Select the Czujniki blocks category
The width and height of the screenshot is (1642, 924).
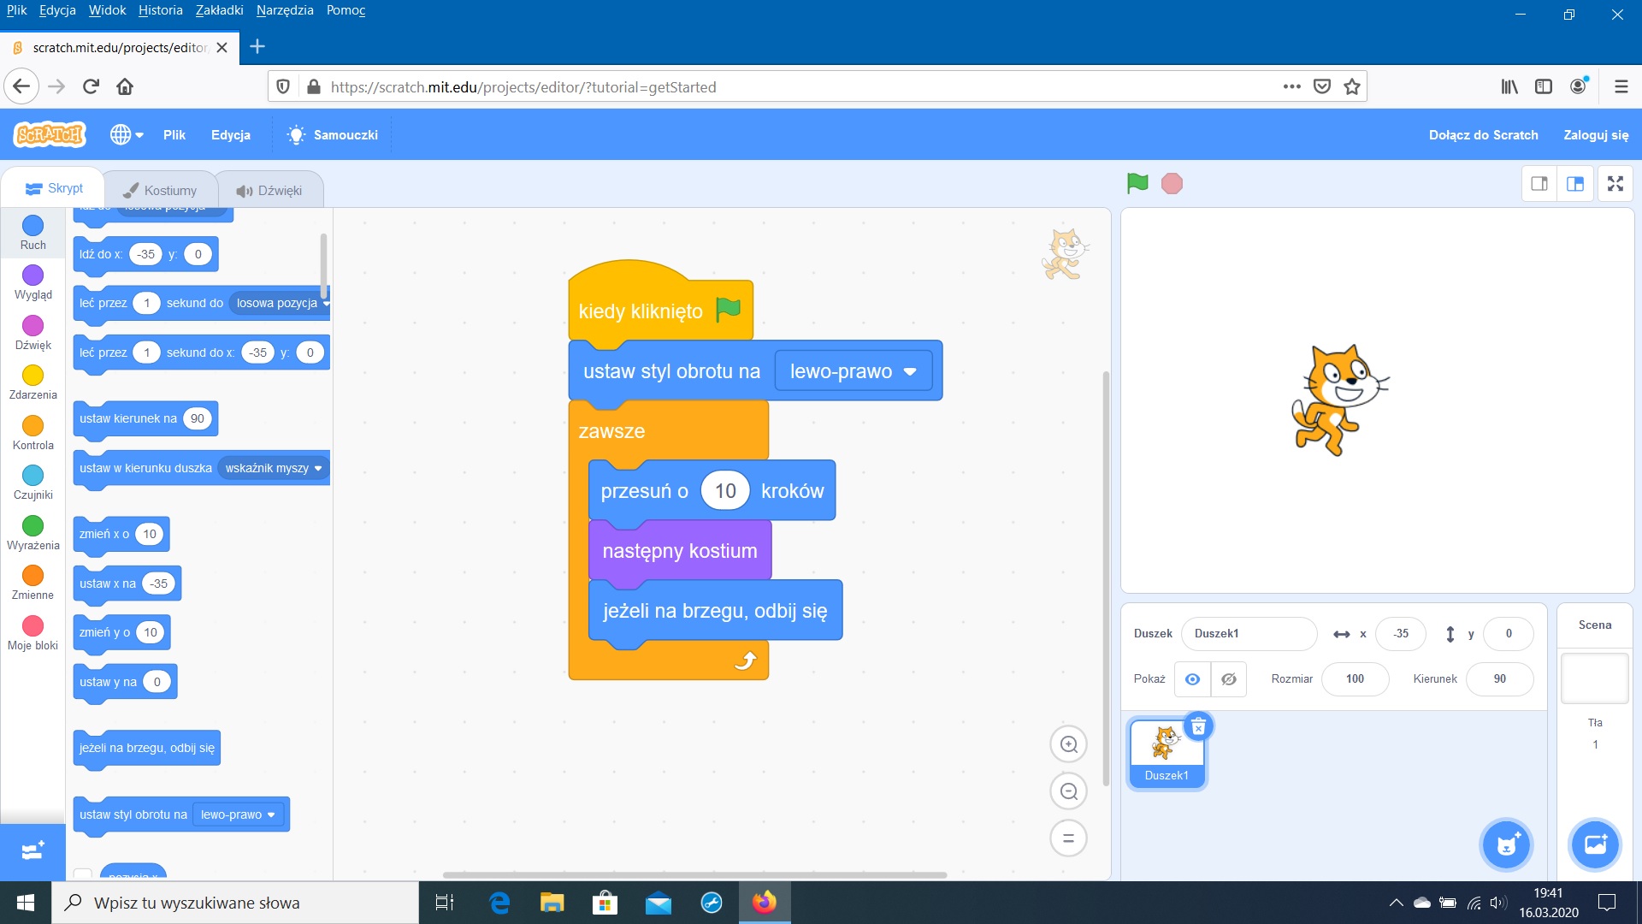tap(32, 483)
